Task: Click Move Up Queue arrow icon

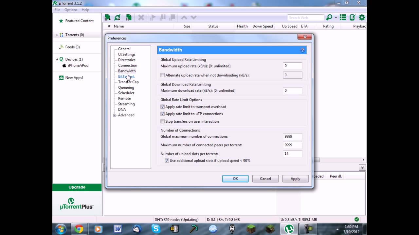Action: tap(184, 18)
